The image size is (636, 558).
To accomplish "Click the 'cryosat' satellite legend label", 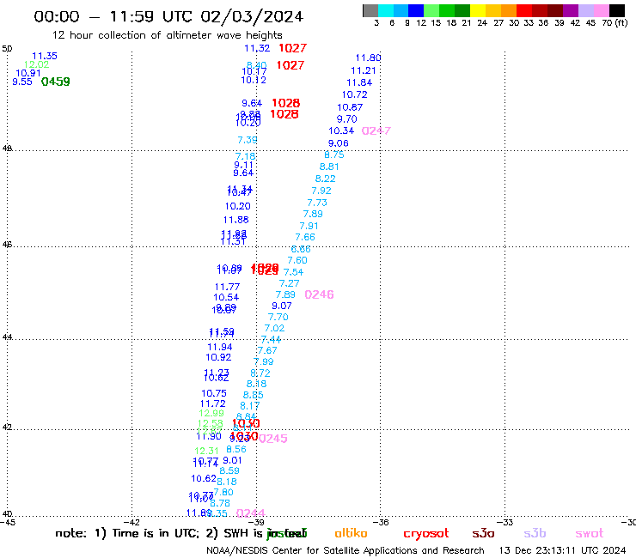I will [426, 534].
